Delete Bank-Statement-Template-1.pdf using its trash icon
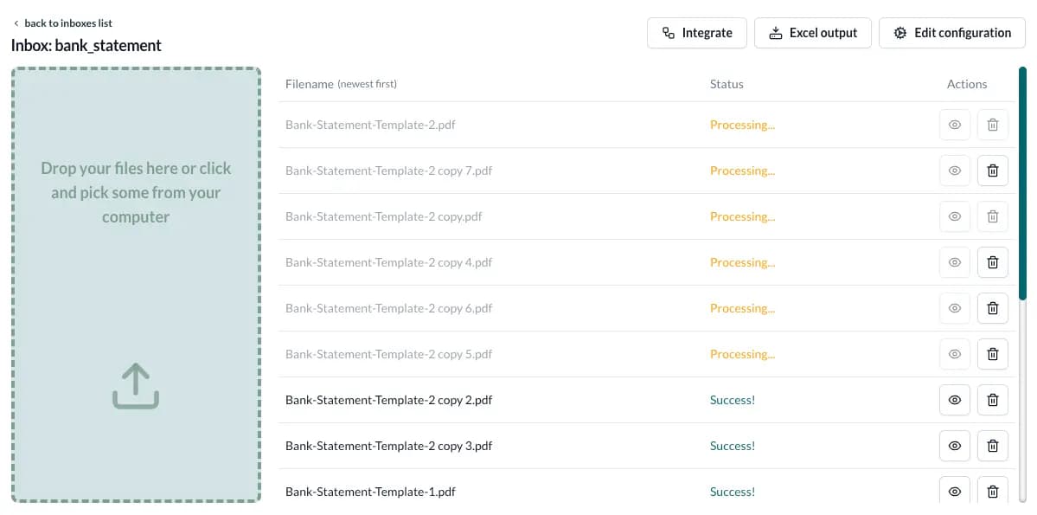The width and height of the screenshot is (1037, 515). point(992,491)
